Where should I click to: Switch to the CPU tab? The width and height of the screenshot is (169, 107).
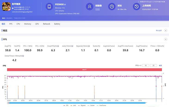tap(18, 24)
